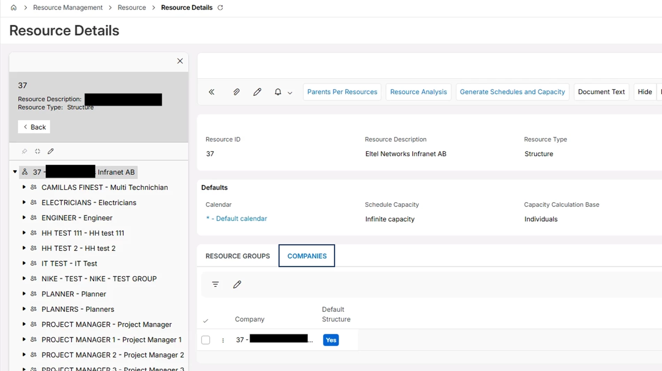
Task: Expand the ELECTRICIANS tree node
Action: pos(24,202)
